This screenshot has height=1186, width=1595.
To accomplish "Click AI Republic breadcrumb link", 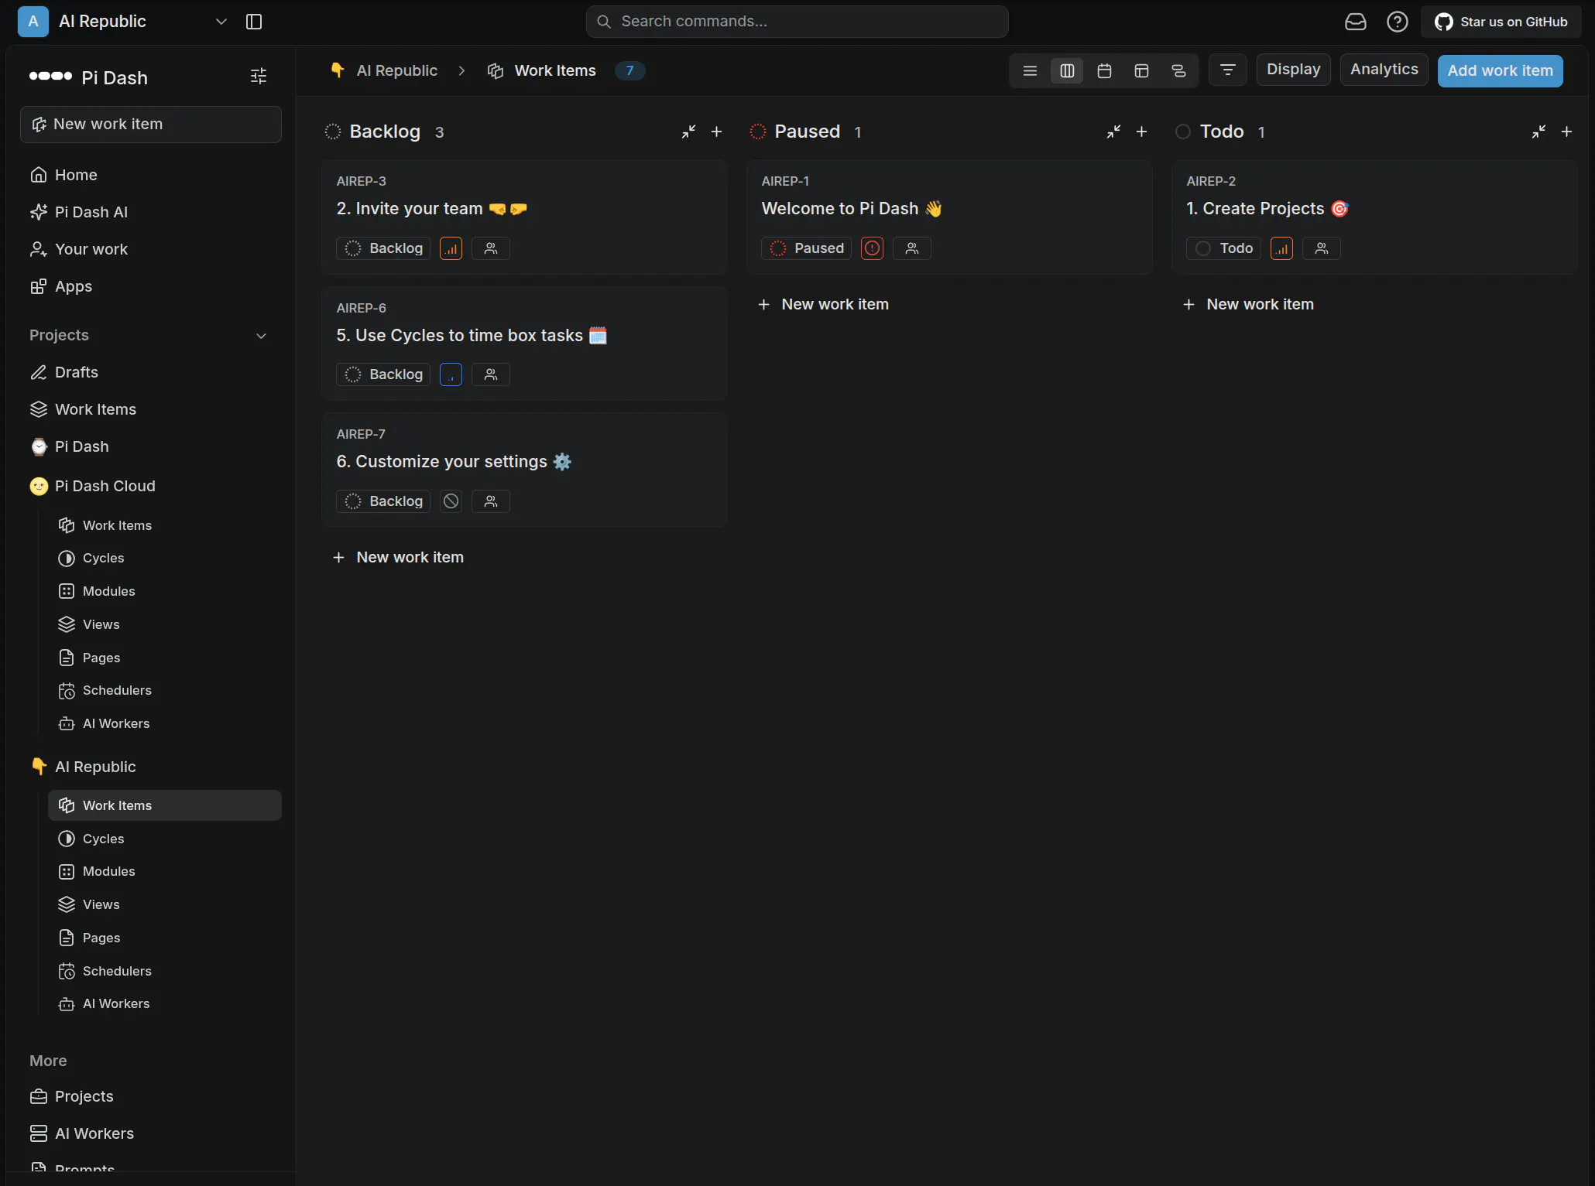I will pyautogui.click(x=384, y=70).
